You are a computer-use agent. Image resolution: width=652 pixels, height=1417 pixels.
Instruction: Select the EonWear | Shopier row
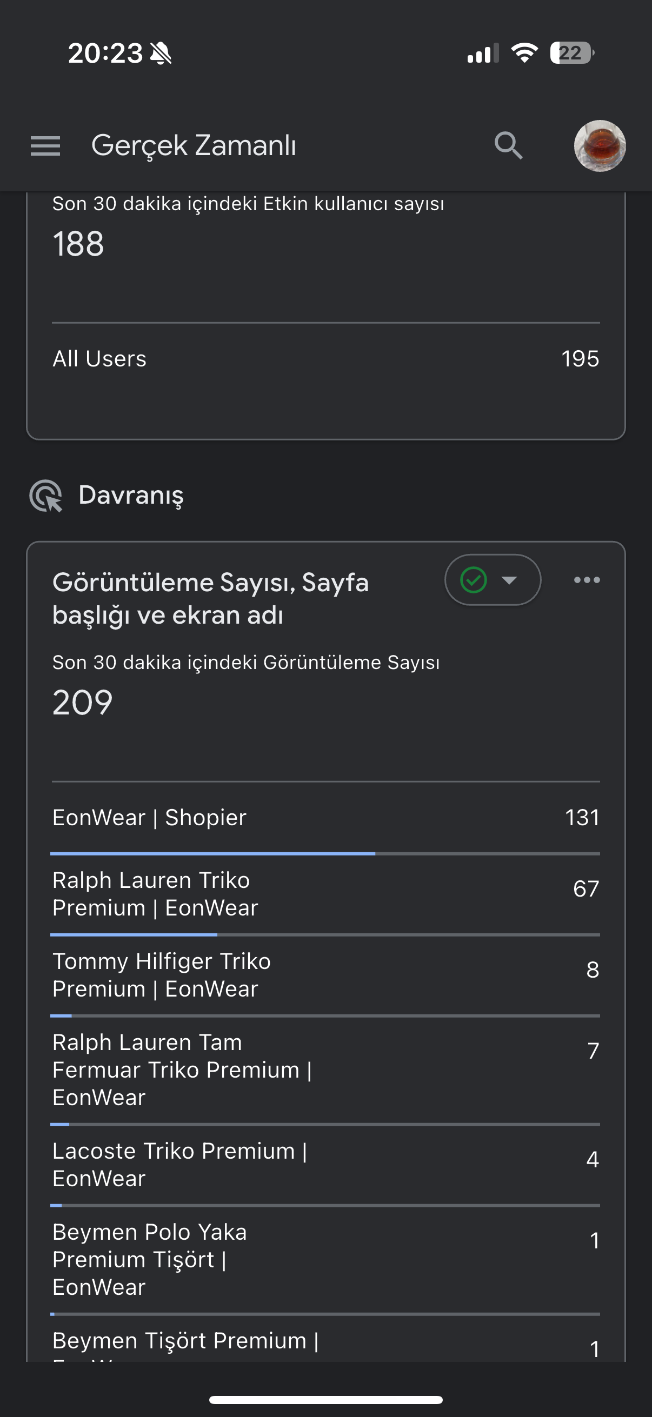325,818
